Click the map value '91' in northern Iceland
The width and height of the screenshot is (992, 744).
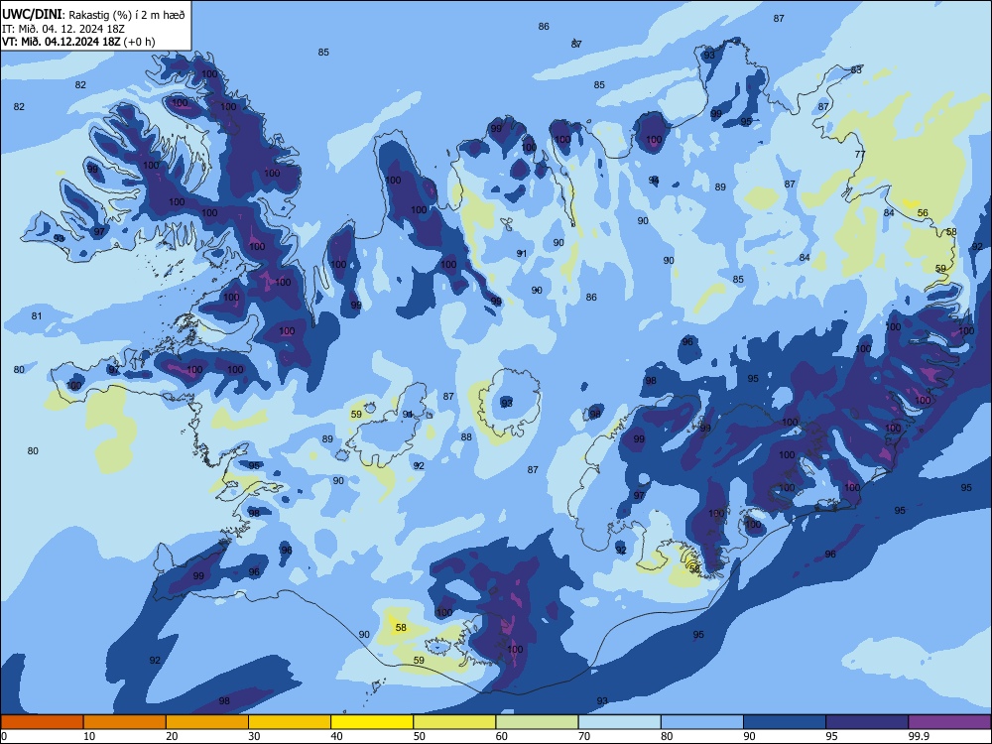[x=522, y=253]
